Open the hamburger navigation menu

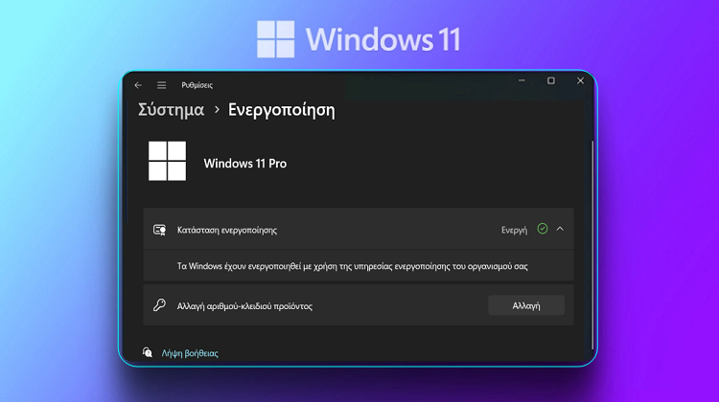pos(161,85)
